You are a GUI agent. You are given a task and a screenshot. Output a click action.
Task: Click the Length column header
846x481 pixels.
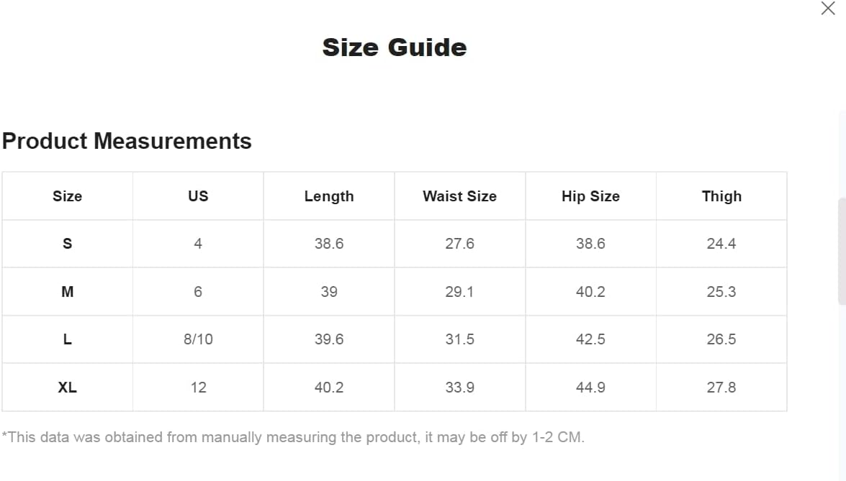click(329, 196)
